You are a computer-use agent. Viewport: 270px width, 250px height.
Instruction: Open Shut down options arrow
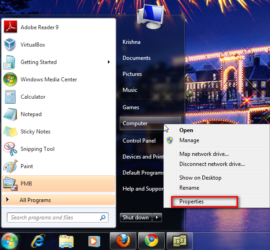(157, 218)
